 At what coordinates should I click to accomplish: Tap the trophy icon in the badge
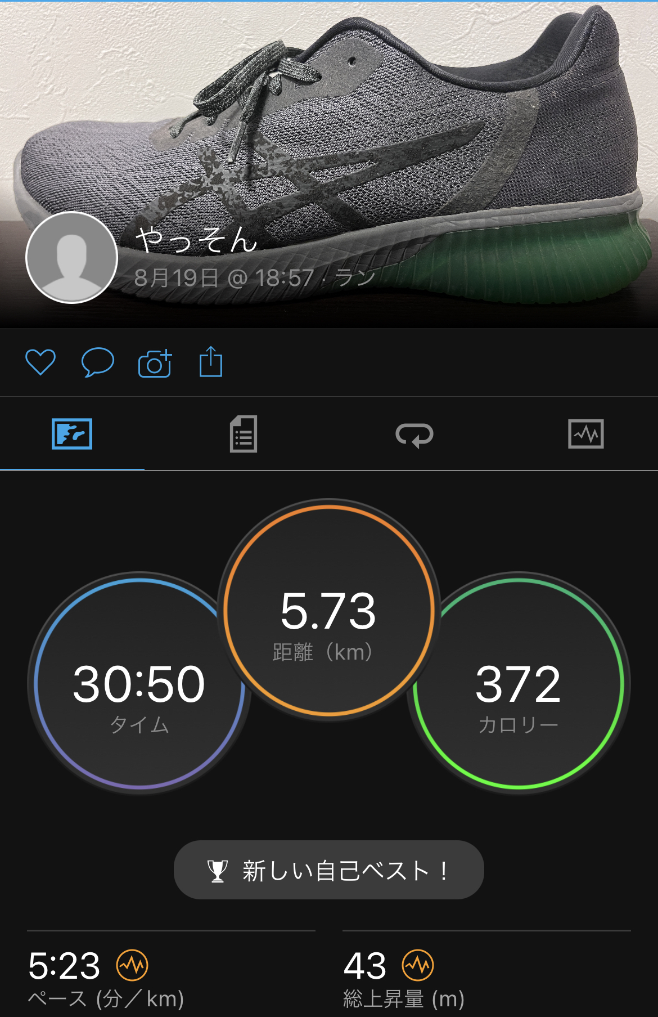click(217, 871)
